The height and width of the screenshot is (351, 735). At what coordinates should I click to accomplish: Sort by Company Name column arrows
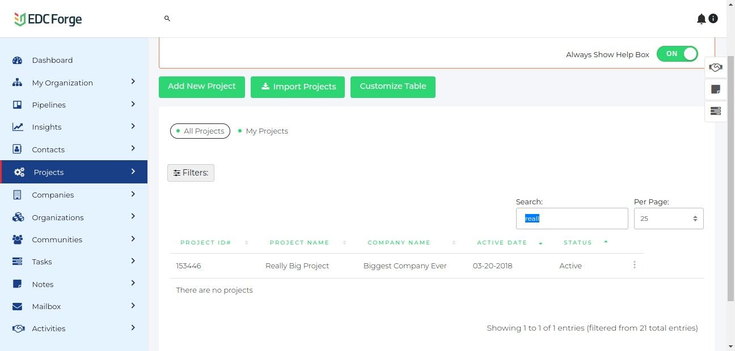tap(454, 242)
